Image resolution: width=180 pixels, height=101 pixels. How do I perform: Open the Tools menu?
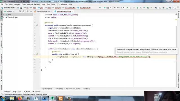(x=53, y=4)
